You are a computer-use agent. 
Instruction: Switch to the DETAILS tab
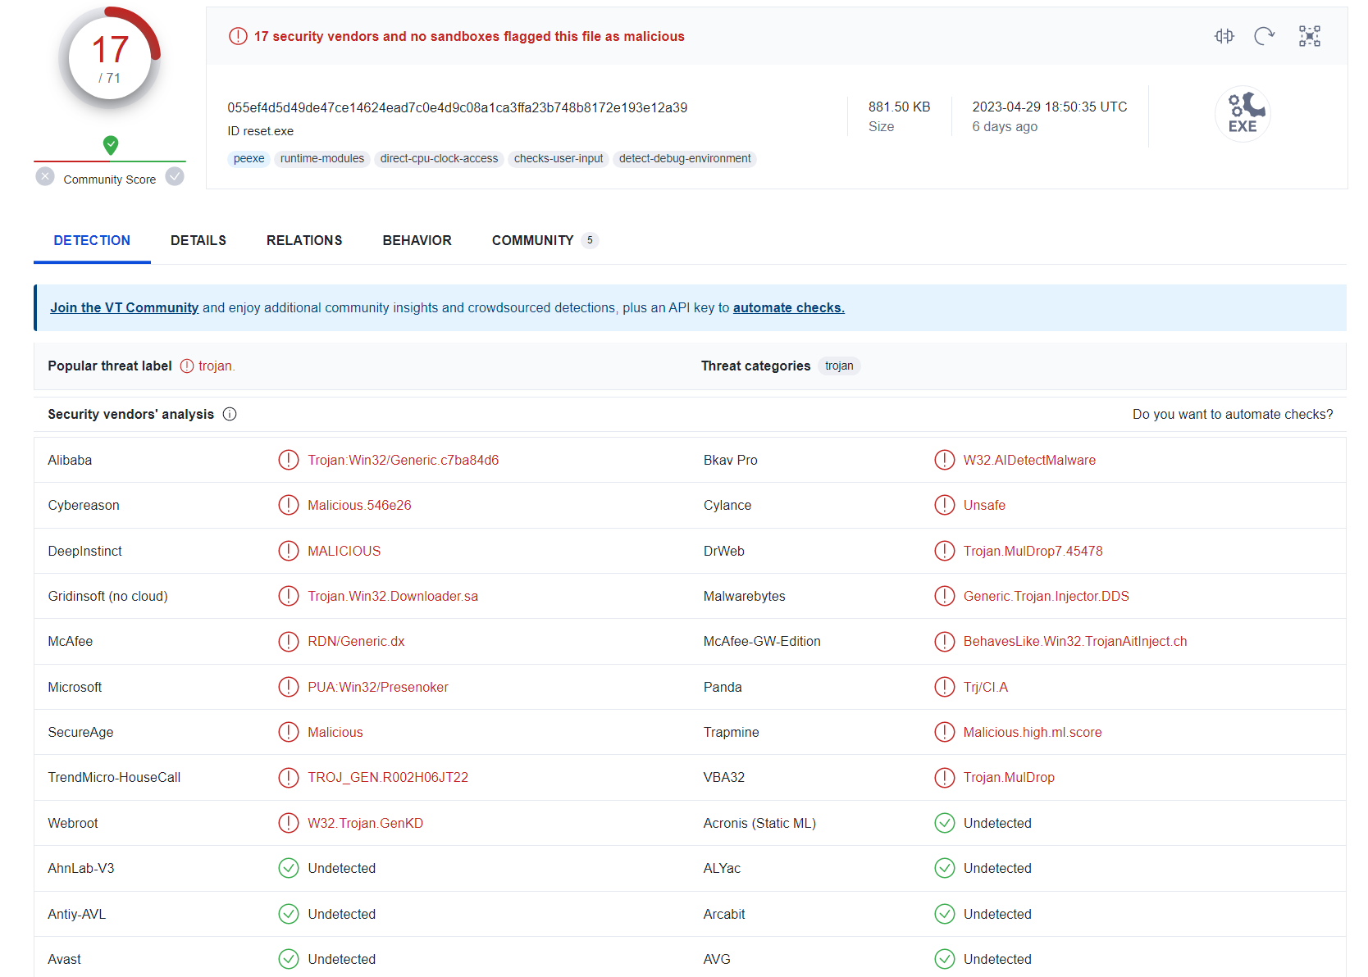[198, 240]
